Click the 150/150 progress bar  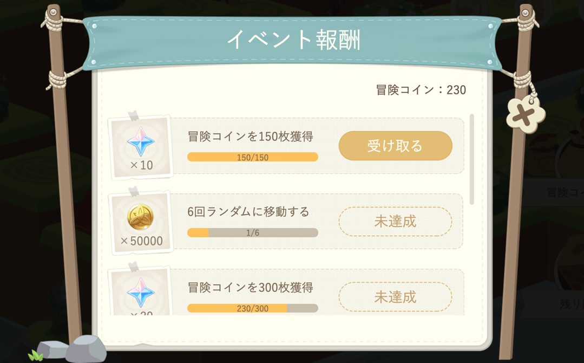point(253,157)
